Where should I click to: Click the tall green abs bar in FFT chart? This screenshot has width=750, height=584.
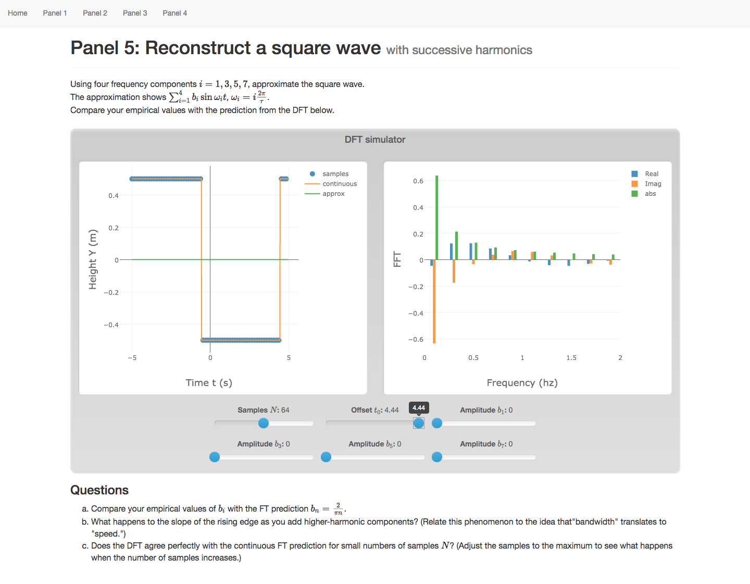tap(437, 219)
